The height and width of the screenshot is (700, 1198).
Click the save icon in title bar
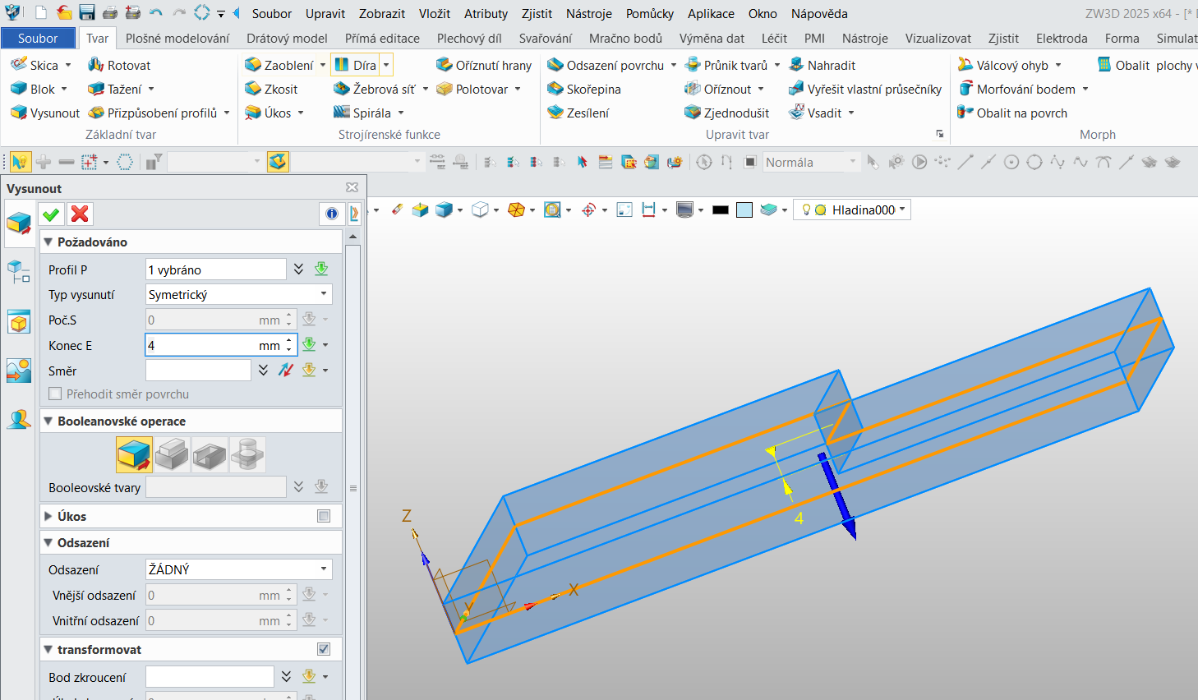(87, 13)
